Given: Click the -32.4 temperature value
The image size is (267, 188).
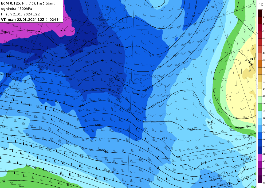Looking at the screenshot, I should click(248, 159).
